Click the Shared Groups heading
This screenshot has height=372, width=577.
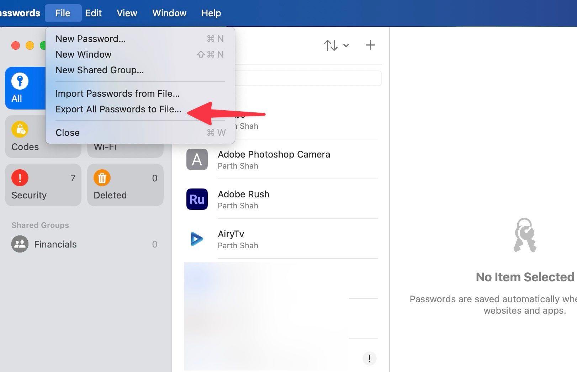click(x=40, y=225)
